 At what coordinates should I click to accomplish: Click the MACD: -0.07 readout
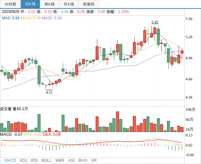pos(11,135)
